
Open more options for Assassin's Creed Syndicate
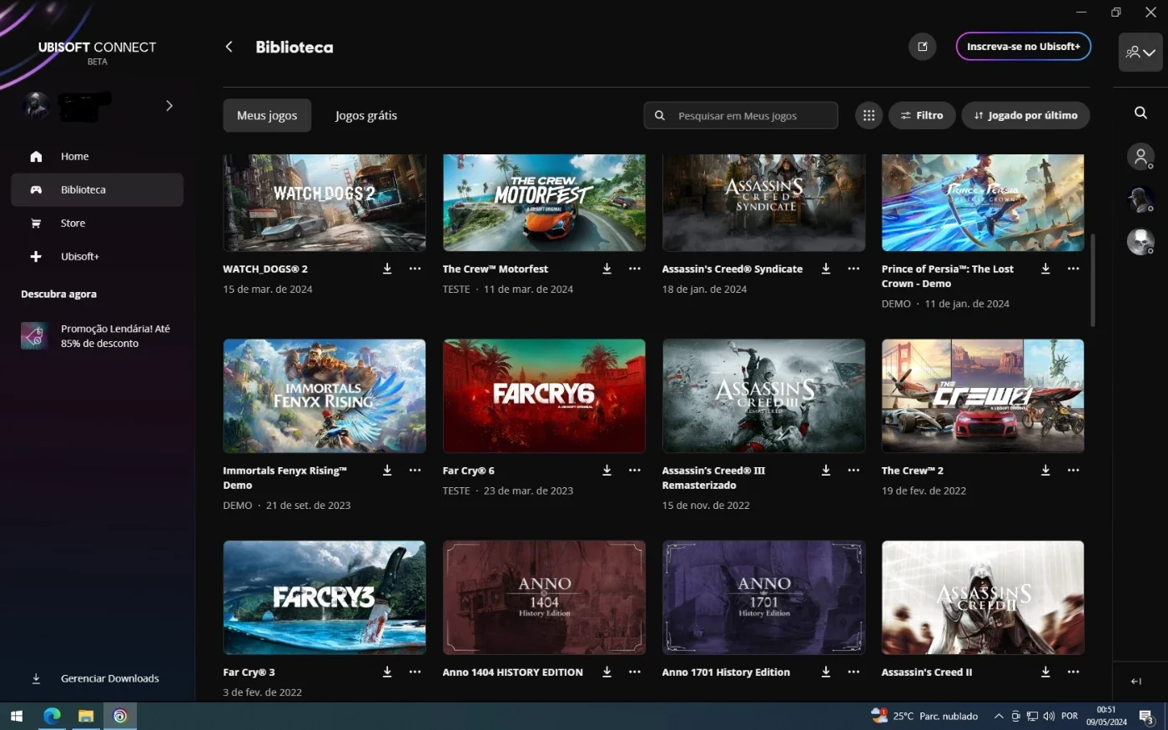click(853, 269)
